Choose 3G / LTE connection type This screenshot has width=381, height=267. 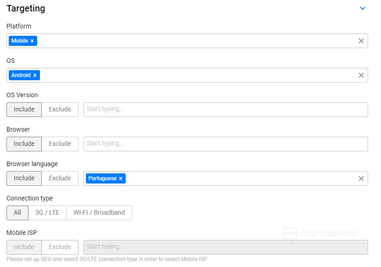(47, 212)
